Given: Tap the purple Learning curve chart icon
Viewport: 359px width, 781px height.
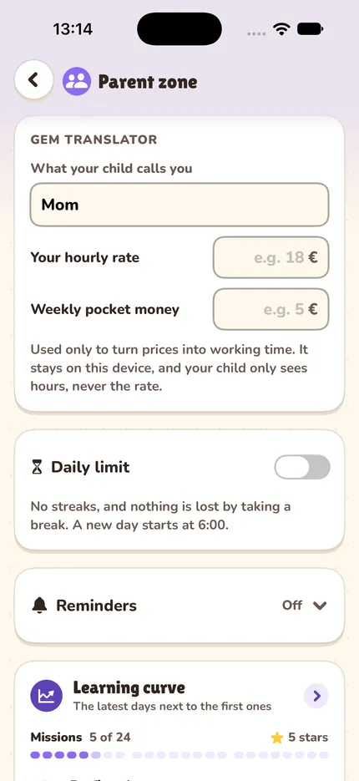Looking at the screenshot, I should pyautogui.click(x=46, y=696).
